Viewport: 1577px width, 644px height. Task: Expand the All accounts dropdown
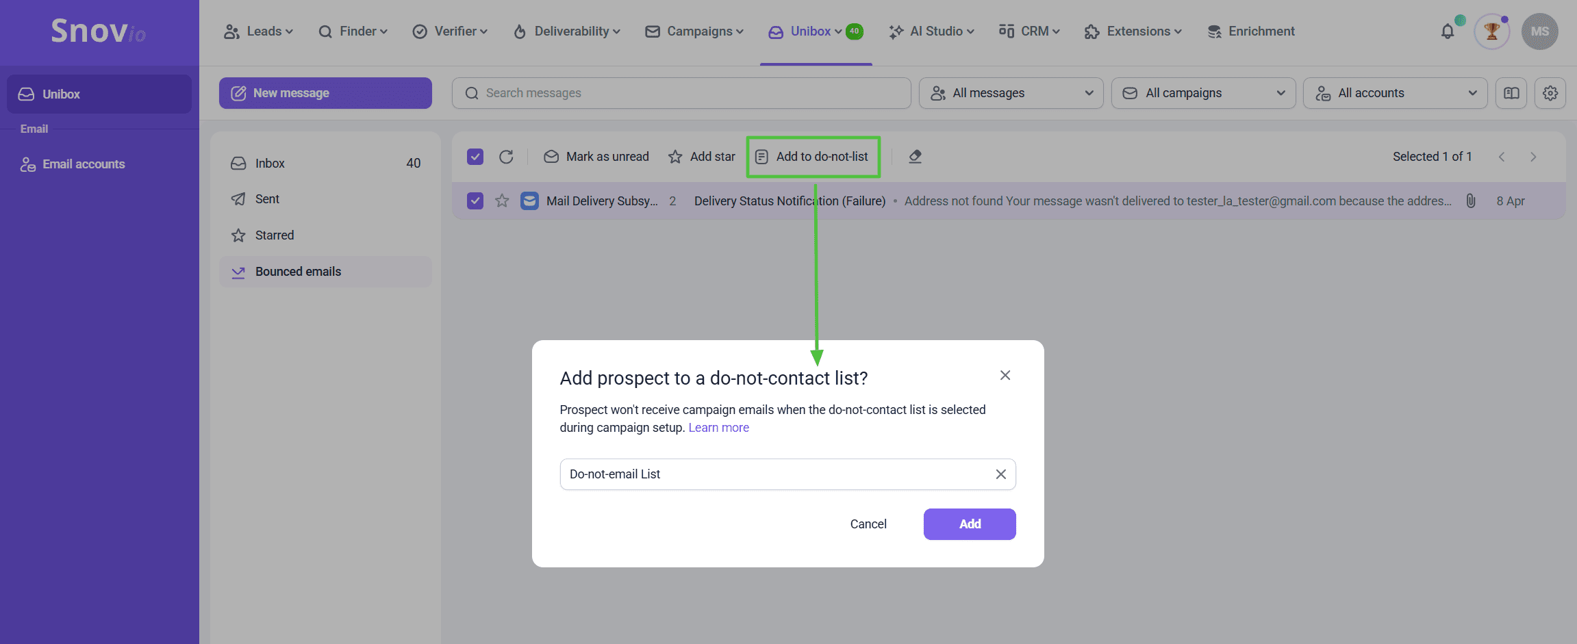click(x=1395, y=93)
